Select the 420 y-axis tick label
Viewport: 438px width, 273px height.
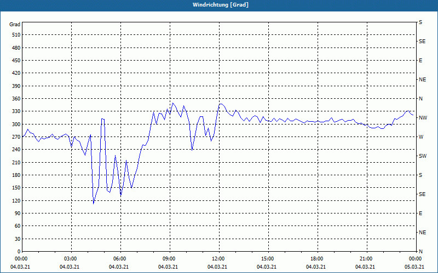point(16,73)
